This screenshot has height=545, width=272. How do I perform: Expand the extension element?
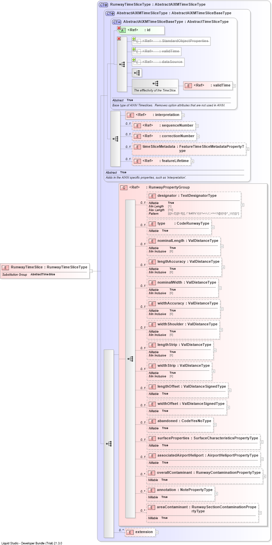pos(157,532)
